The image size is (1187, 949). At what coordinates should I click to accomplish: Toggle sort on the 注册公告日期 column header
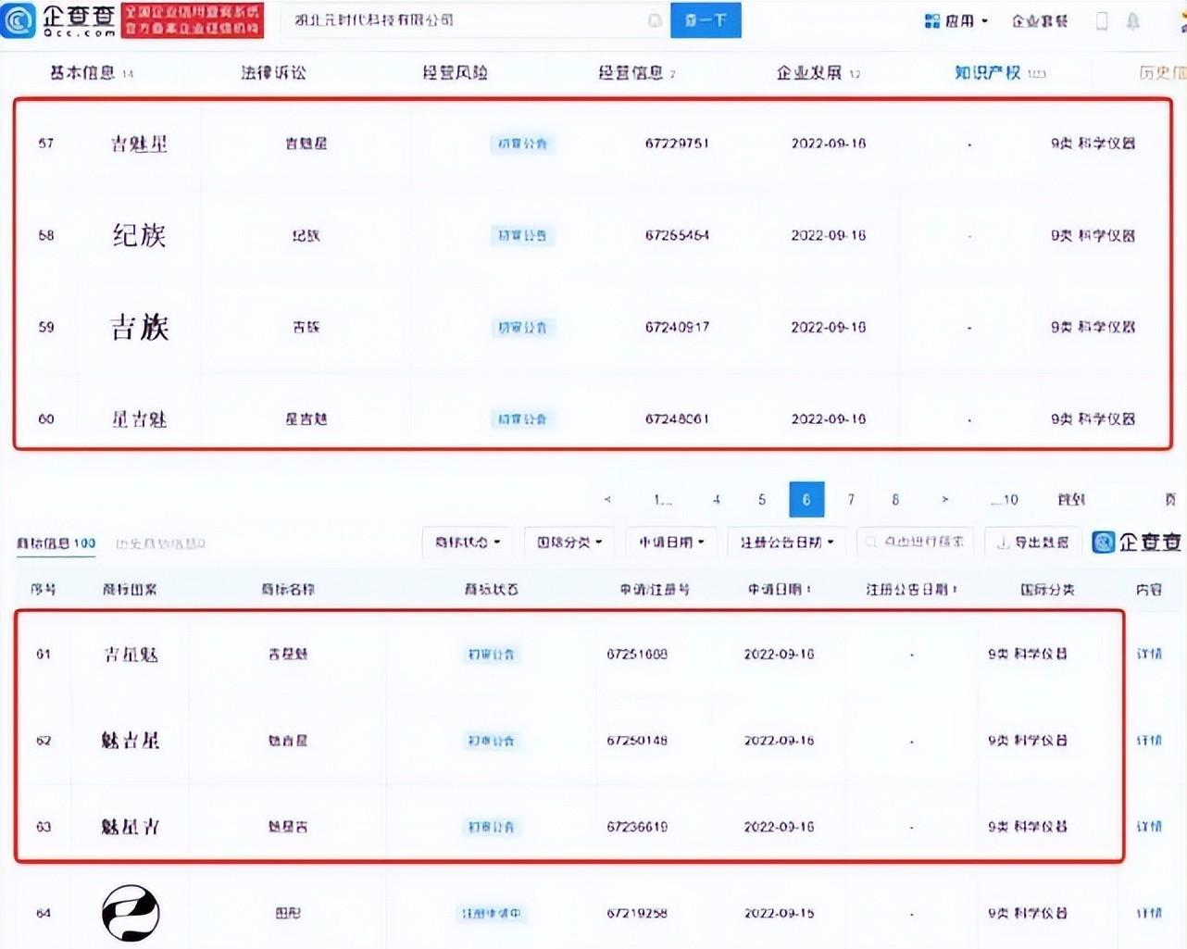click(x=912, y=588)
